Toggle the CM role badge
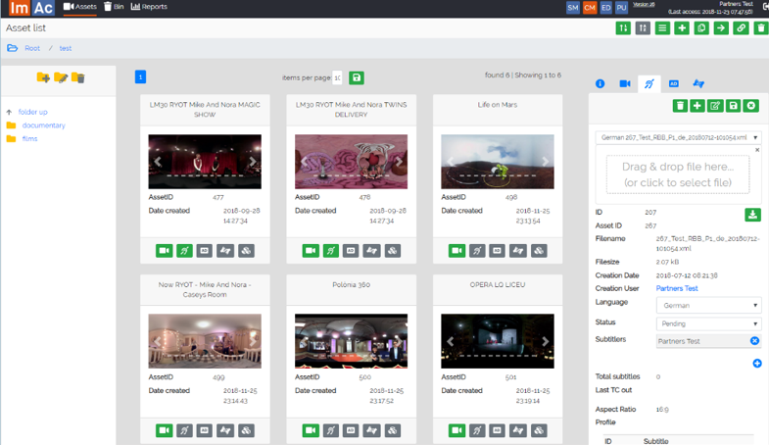 (590, 8)
